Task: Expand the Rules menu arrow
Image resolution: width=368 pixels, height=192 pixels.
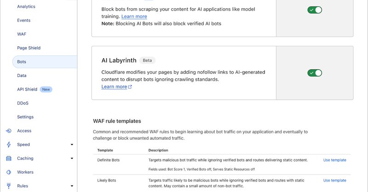Action: (x=72, y=186)
